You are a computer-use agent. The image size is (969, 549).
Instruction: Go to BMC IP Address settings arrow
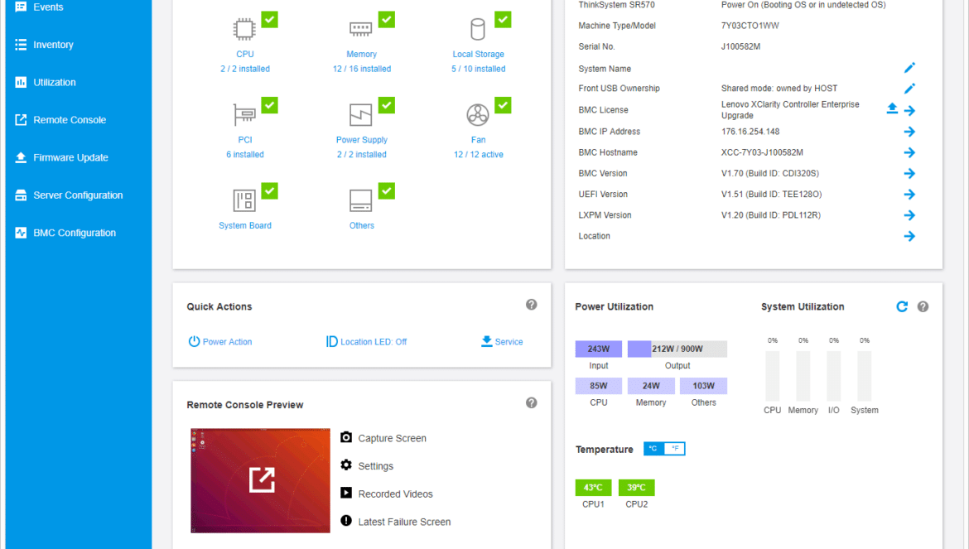(909, 132)
